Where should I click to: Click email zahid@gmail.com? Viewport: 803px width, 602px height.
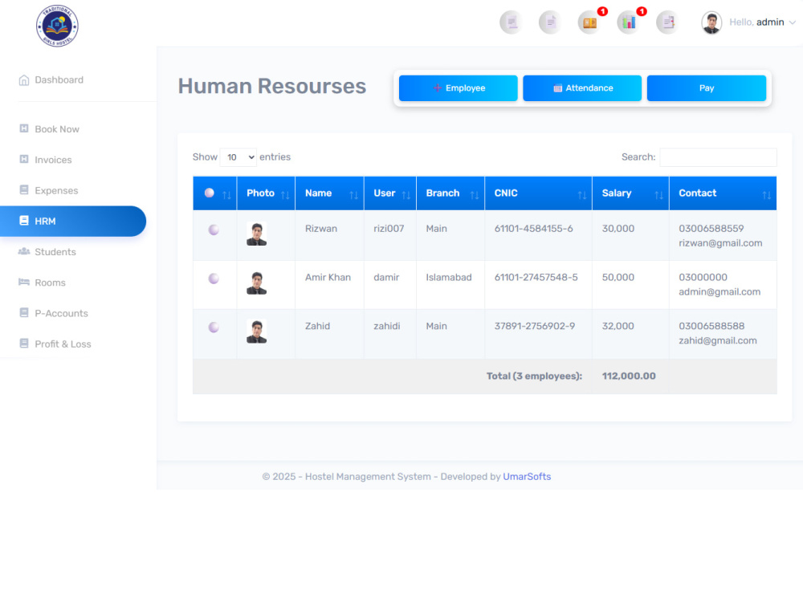[x=717, y=340]
